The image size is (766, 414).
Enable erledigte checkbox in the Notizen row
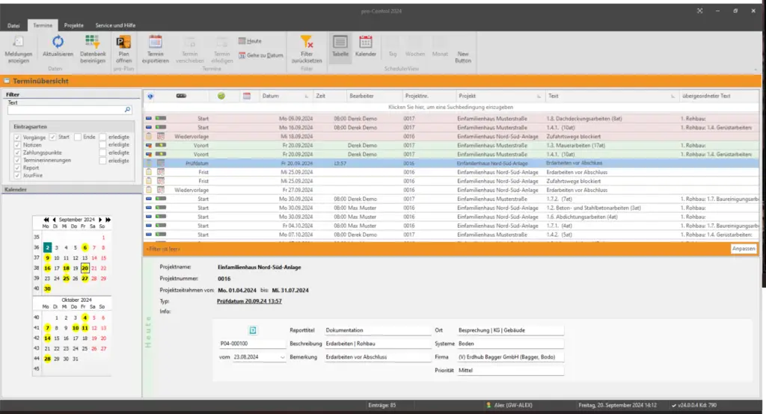(x=102, y=145)
